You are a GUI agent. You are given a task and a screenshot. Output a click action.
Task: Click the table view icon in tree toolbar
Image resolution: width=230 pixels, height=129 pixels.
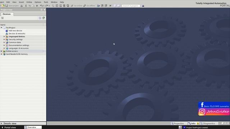40,18
